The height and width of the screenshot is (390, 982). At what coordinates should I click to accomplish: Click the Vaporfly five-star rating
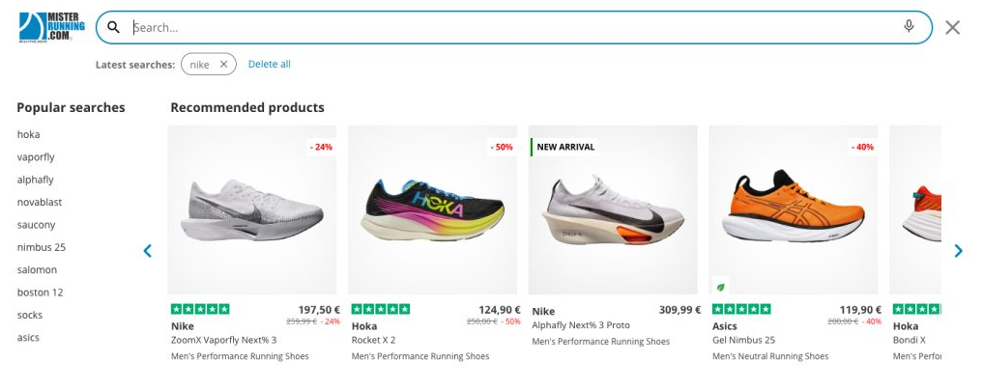coord(200,309)
